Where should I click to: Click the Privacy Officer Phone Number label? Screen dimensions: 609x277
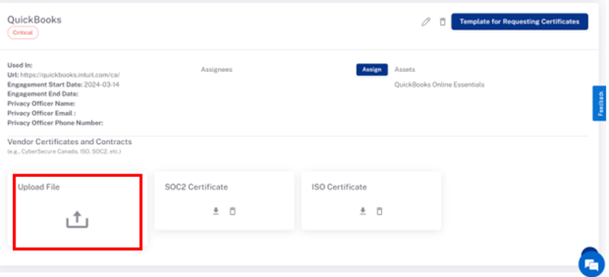pyautogui.click(x=55, y=123)
